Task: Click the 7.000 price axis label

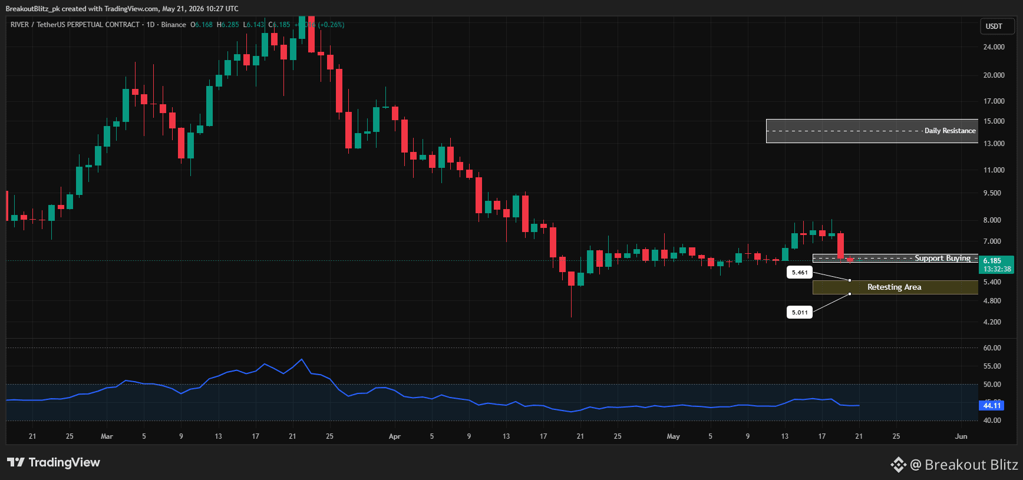Action: 992,241
